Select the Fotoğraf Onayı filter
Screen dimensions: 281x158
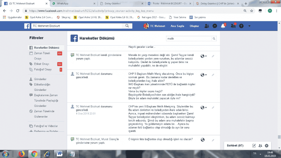(x=42, y=69)
